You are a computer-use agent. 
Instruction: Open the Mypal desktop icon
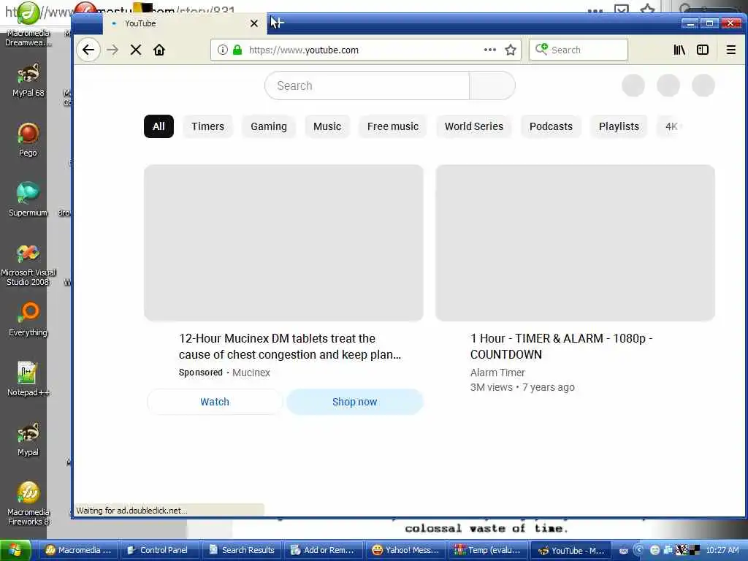click(28, 439)
